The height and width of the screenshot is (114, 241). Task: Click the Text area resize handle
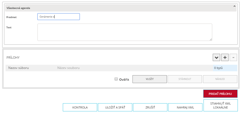tap(211, 39)
